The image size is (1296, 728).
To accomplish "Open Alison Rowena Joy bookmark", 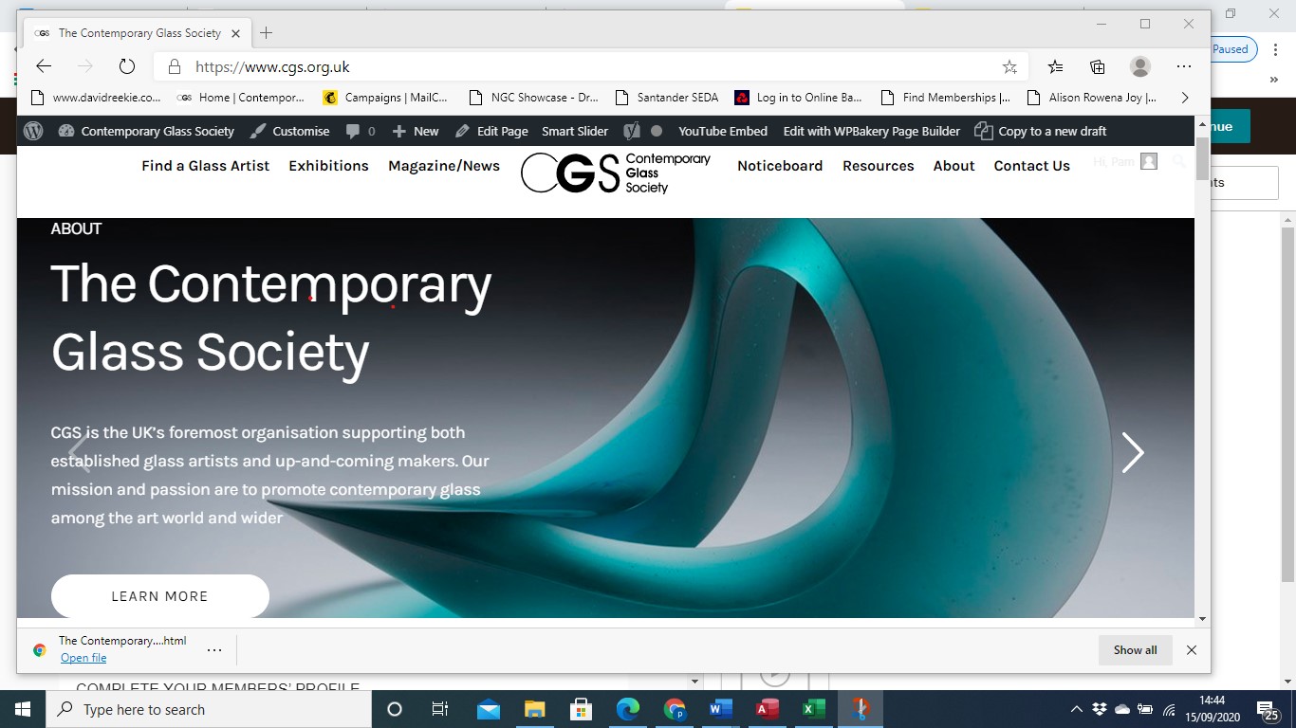I will coord(1092,97).
